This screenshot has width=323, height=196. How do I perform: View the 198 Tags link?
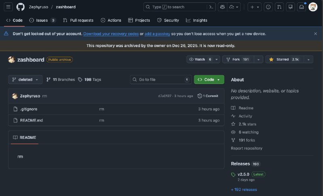coord(90,79)
